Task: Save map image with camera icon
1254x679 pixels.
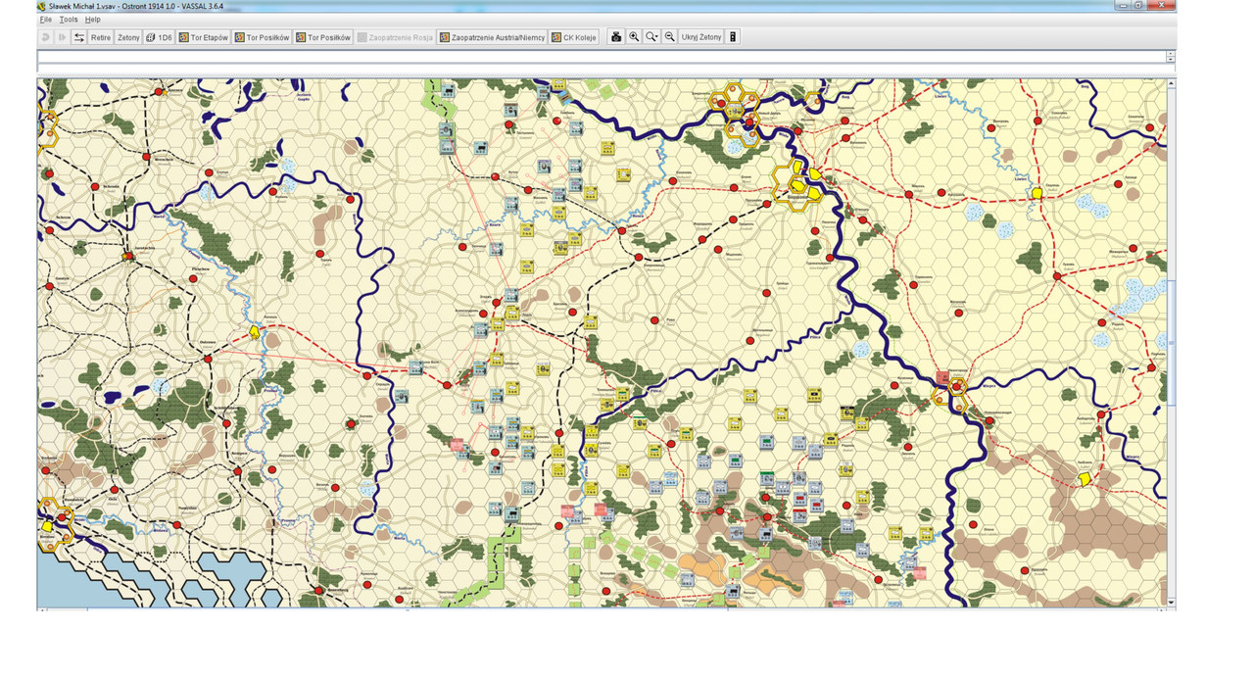Action: (616, 37)
